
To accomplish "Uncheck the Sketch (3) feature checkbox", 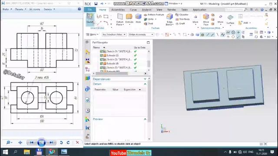I will point(101,59).
